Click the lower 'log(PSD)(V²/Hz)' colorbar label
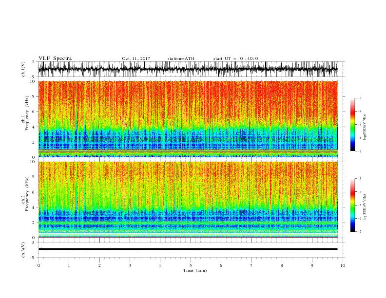The image size is (386, 298). click(x=365, y=206)
